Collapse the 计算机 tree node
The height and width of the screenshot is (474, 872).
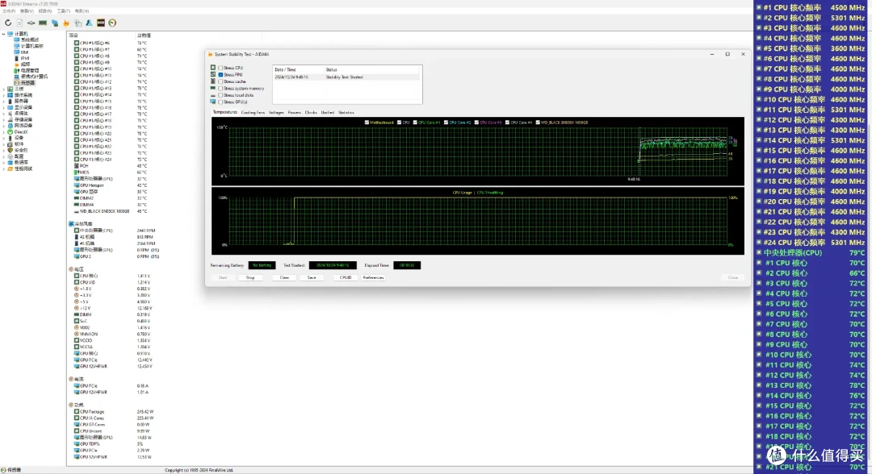click(3, 34)
